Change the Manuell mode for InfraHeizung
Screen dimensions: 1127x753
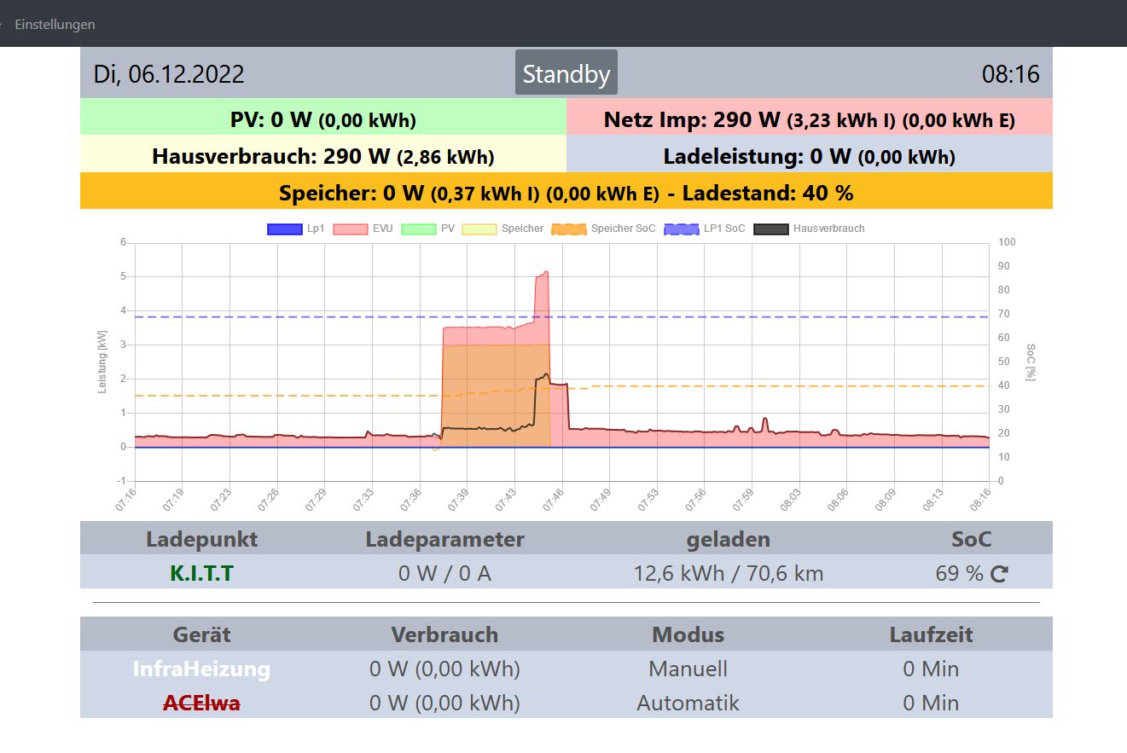[688, 669]
